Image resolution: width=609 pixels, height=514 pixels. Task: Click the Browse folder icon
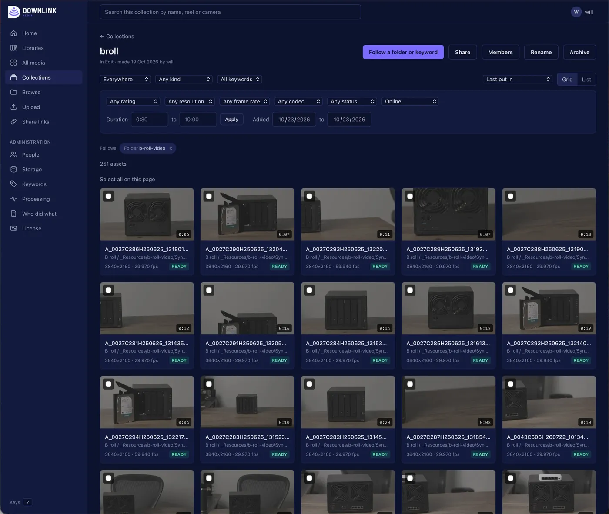pyautogui.click(x=13, y=92)
